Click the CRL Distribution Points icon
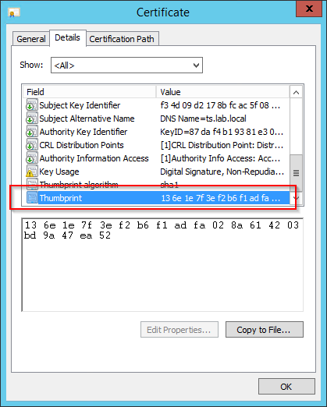This screenshot has height=407, width=327. (32, 145)
